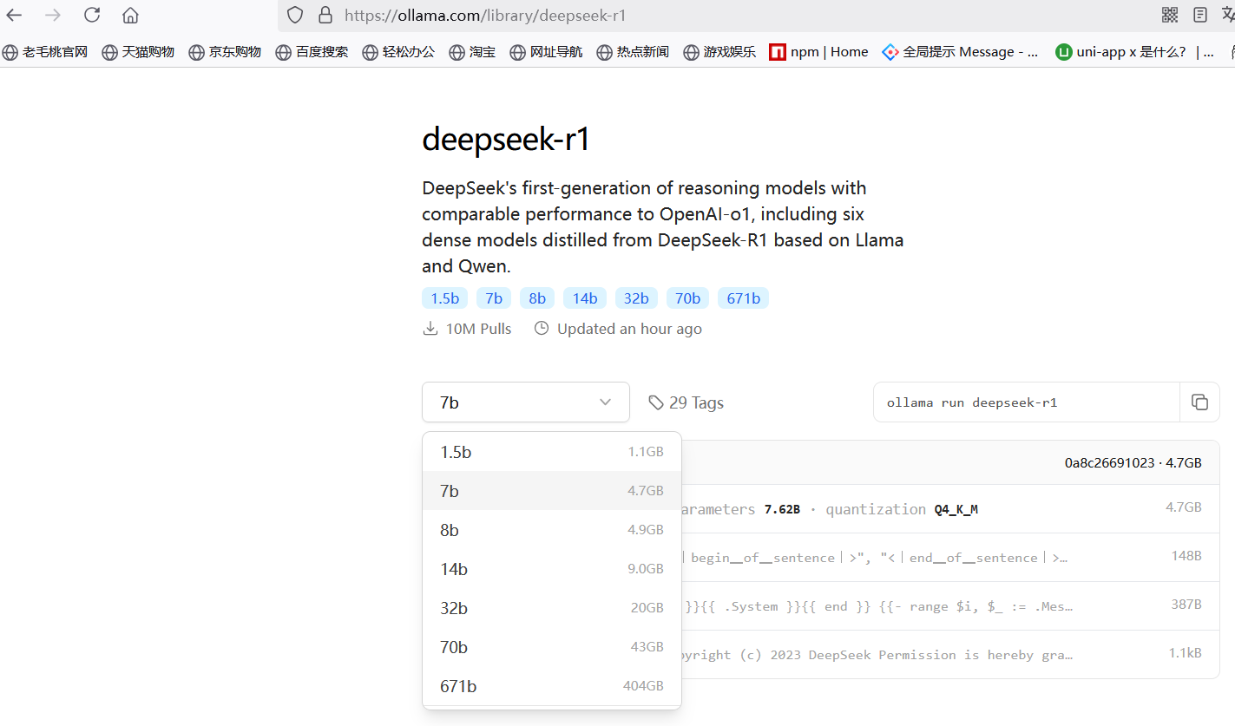
Task: Click the 0a8c26691023 · 4.7GB hash text
Action: [x=1133, y=463]
